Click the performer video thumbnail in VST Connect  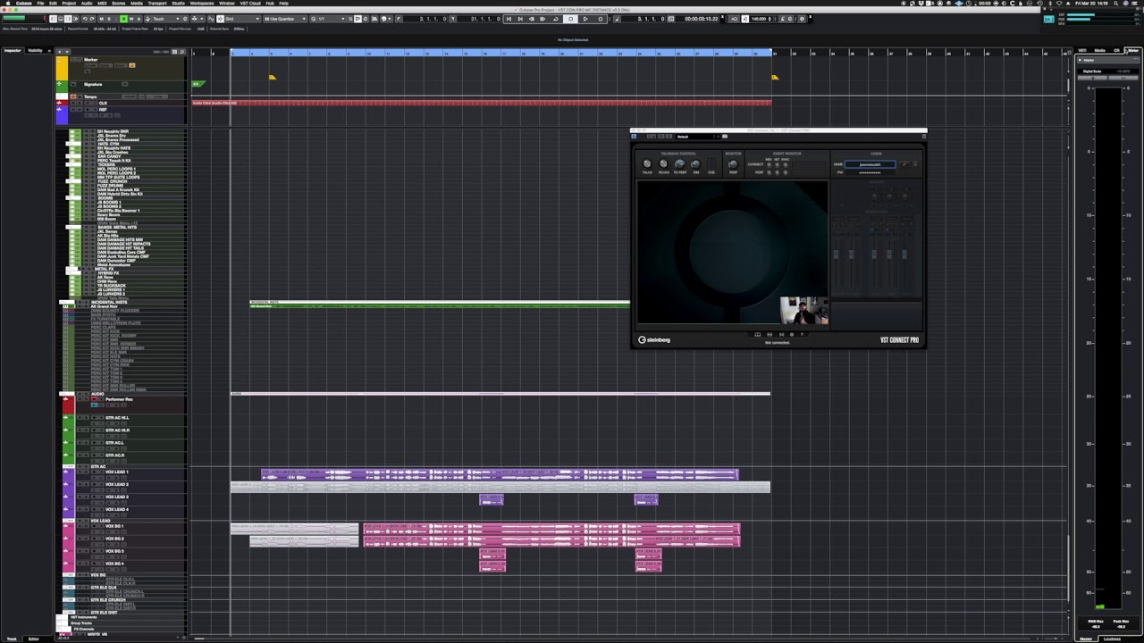(803, 311)
